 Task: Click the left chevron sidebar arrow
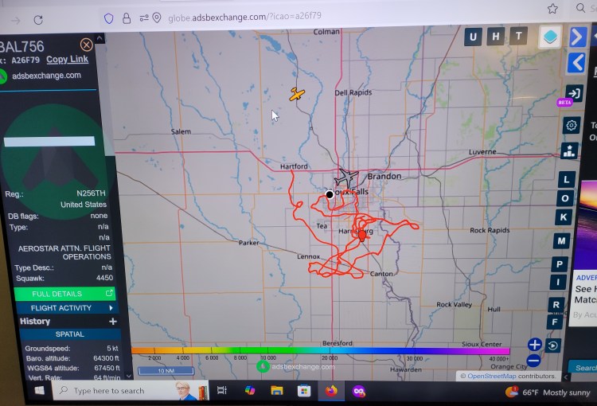pyautogui.click(x=578, y=63)
